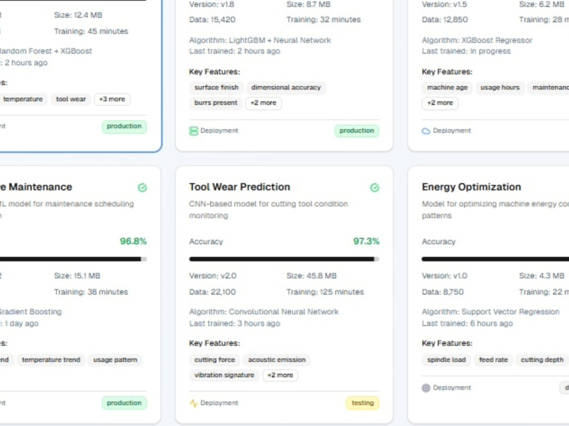This screenshot has width=569, height=426.
Task: Click 'Size: 12.4 MB' text
Action: (78, 15)
